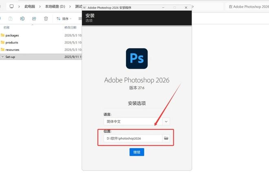269x173 pixels.
Task: Expand the 简体中文 language dropdown arrow
Action: click(166, 121)
